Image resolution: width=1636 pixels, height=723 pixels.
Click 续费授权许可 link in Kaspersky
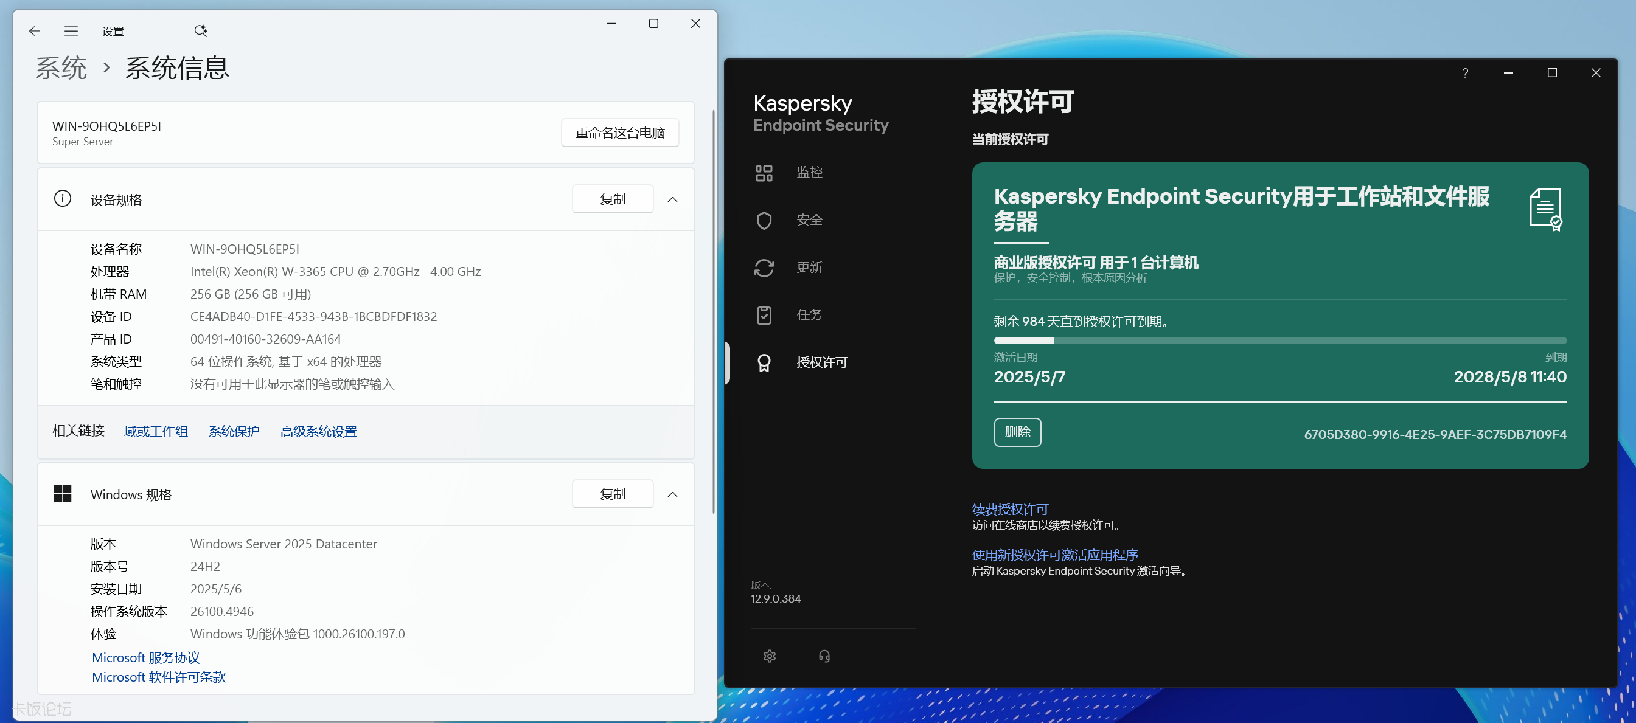pos(1010,510)
